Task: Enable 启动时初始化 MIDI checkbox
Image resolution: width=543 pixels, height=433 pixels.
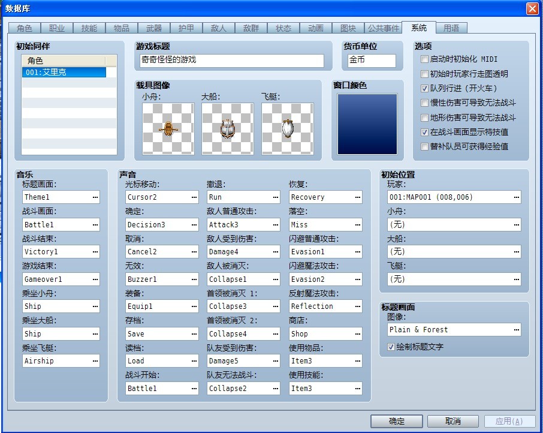Action: pyautogui.click(x=424, y=59)
